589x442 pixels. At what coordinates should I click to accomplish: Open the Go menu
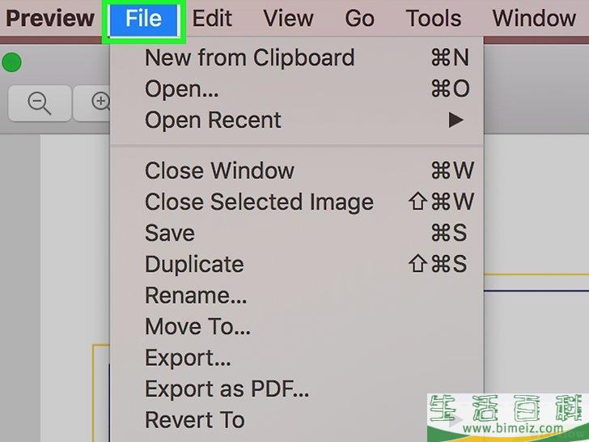(359, 19)
